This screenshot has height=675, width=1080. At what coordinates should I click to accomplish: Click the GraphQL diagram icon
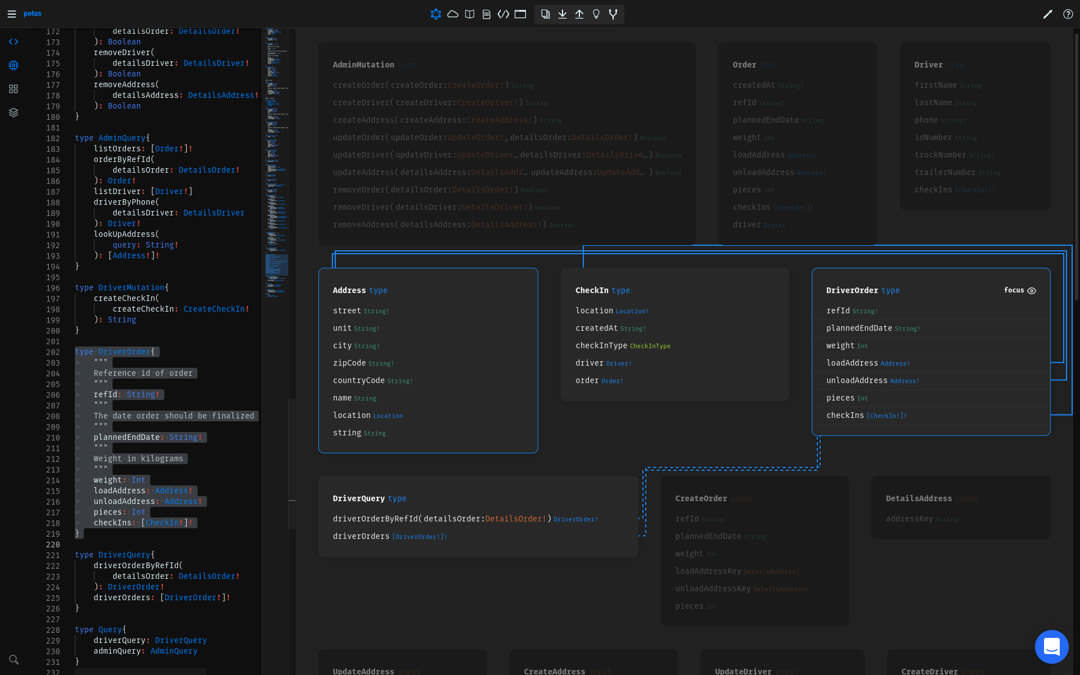click(x=435, y=14)
